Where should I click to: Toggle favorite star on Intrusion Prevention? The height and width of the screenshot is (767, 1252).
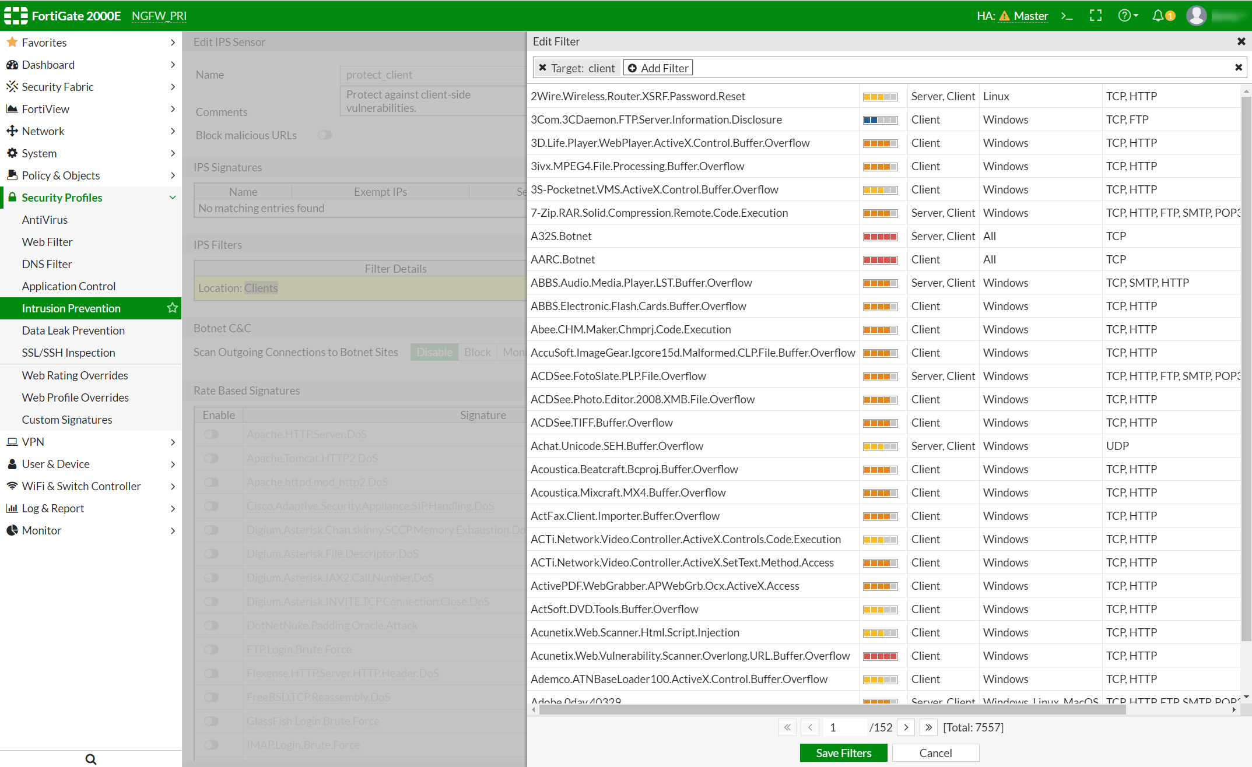172,308
